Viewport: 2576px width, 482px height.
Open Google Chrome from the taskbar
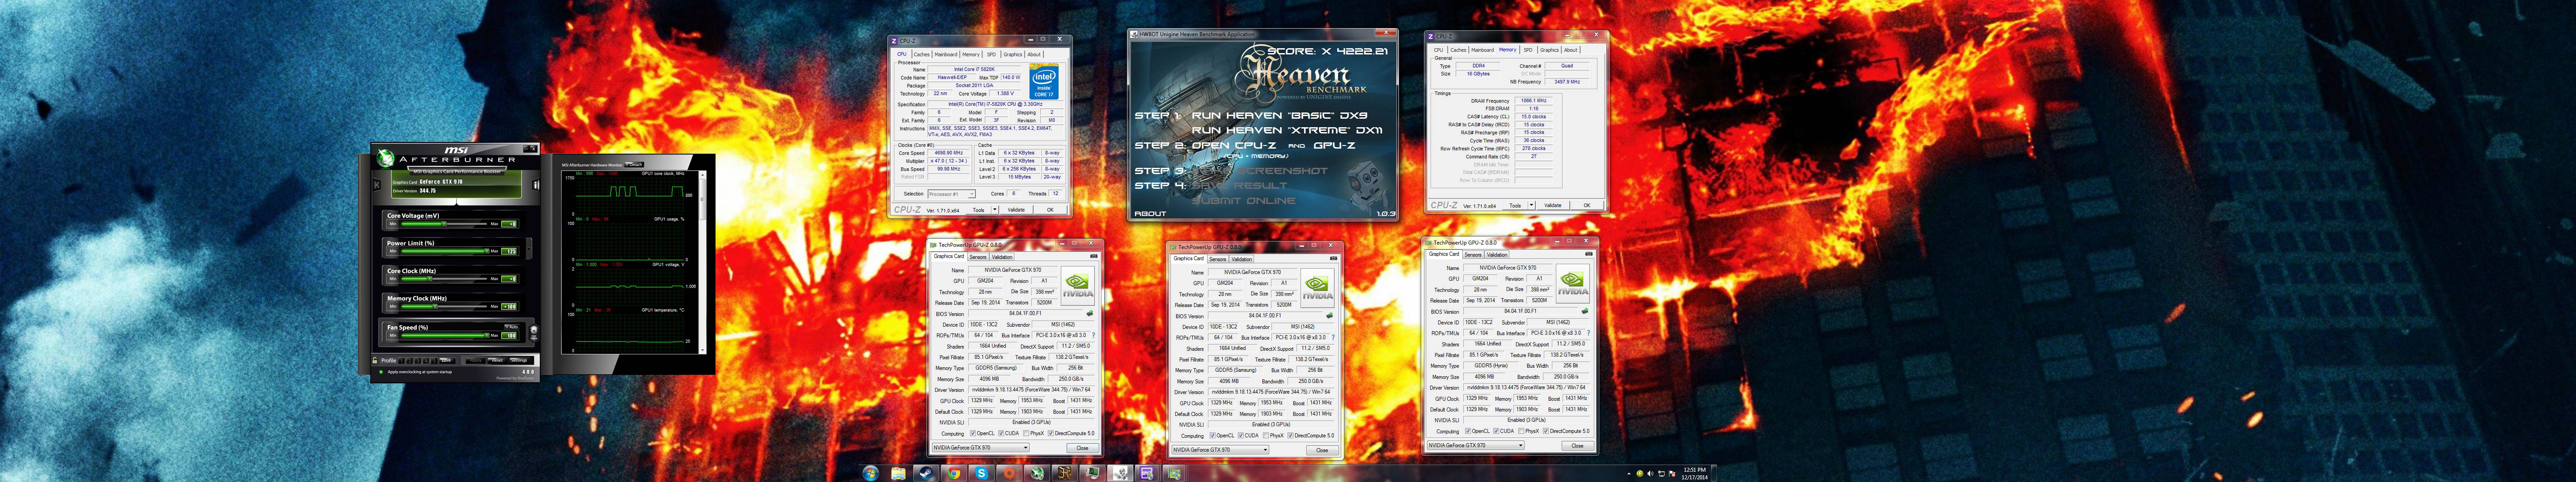coord(954,473)
